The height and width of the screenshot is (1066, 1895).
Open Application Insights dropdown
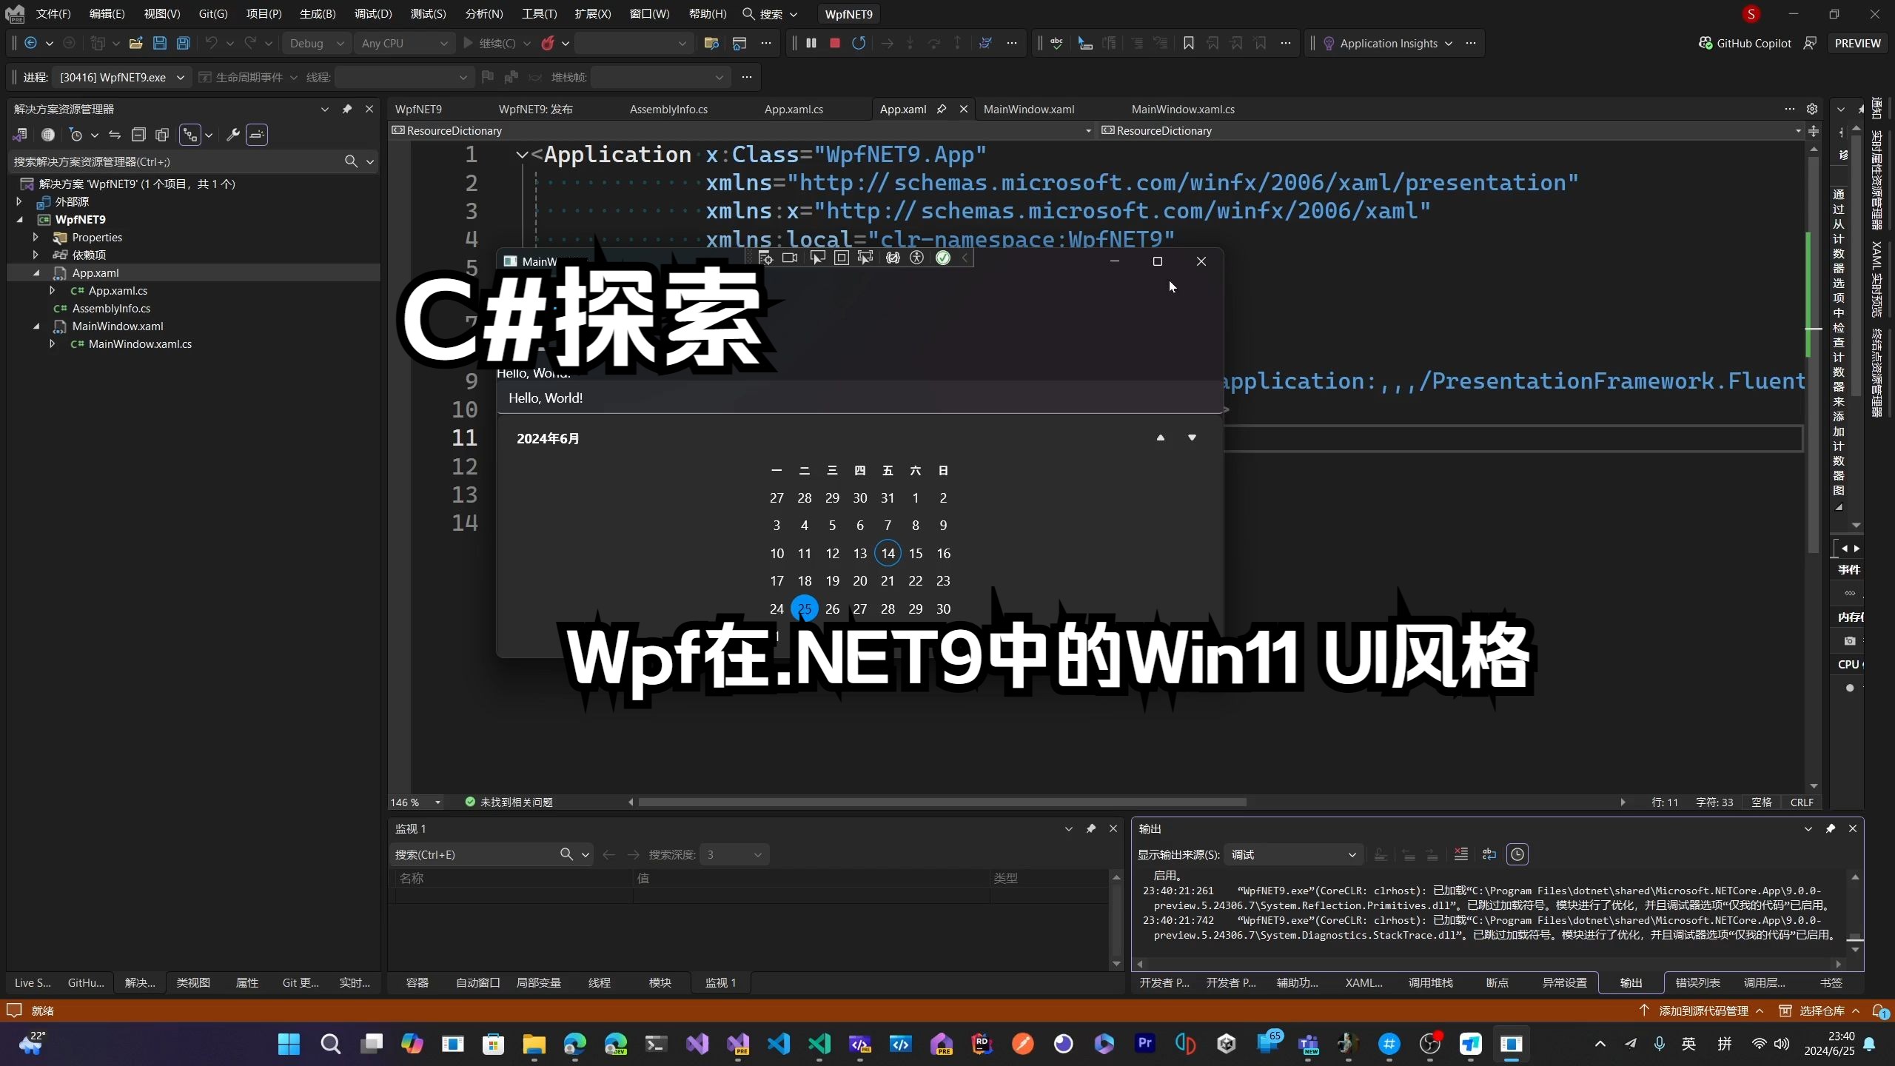tap(1388, 43)
